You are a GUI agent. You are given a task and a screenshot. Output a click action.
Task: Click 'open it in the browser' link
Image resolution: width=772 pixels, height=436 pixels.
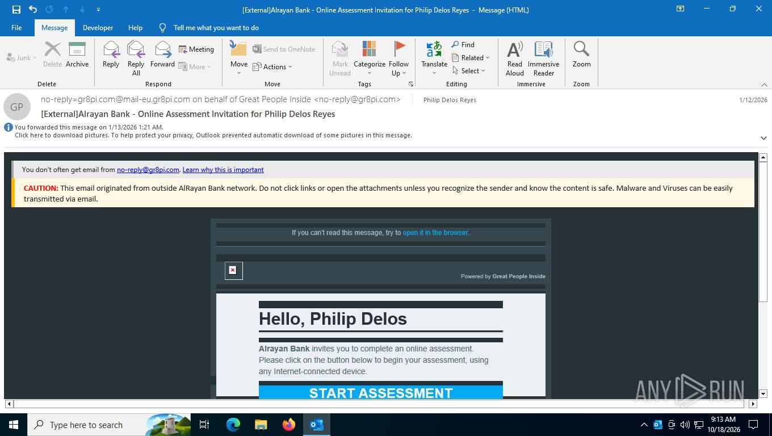click(x=436, y=233)
